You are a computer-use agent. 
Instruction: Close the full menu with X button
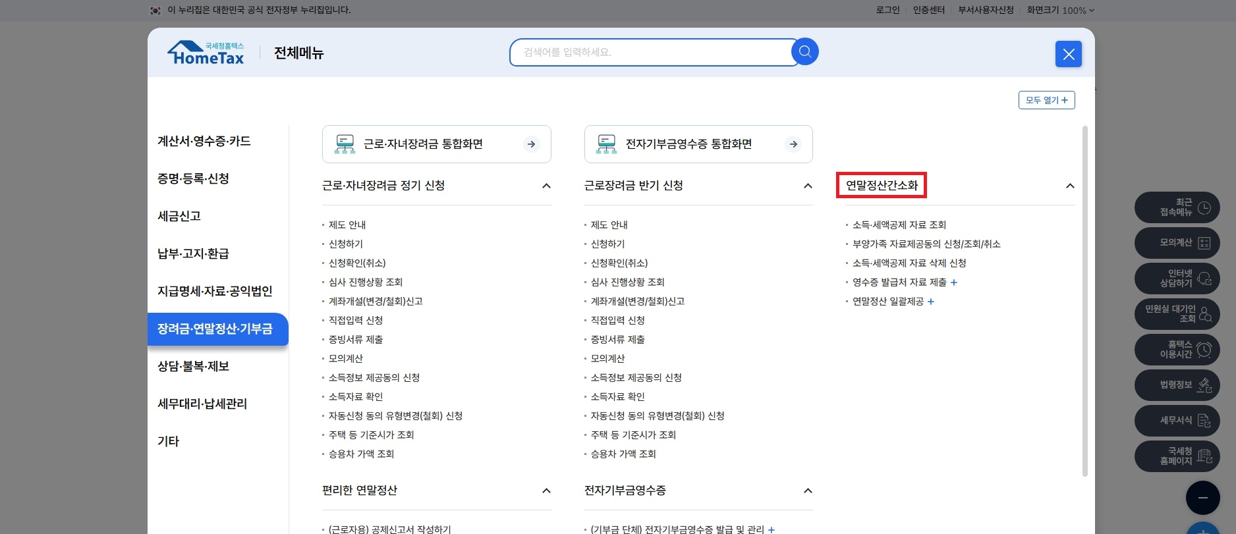coord(1069,54)
